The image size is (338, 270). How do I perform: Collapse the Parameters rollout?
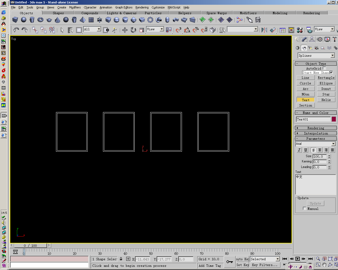point(316,138)
